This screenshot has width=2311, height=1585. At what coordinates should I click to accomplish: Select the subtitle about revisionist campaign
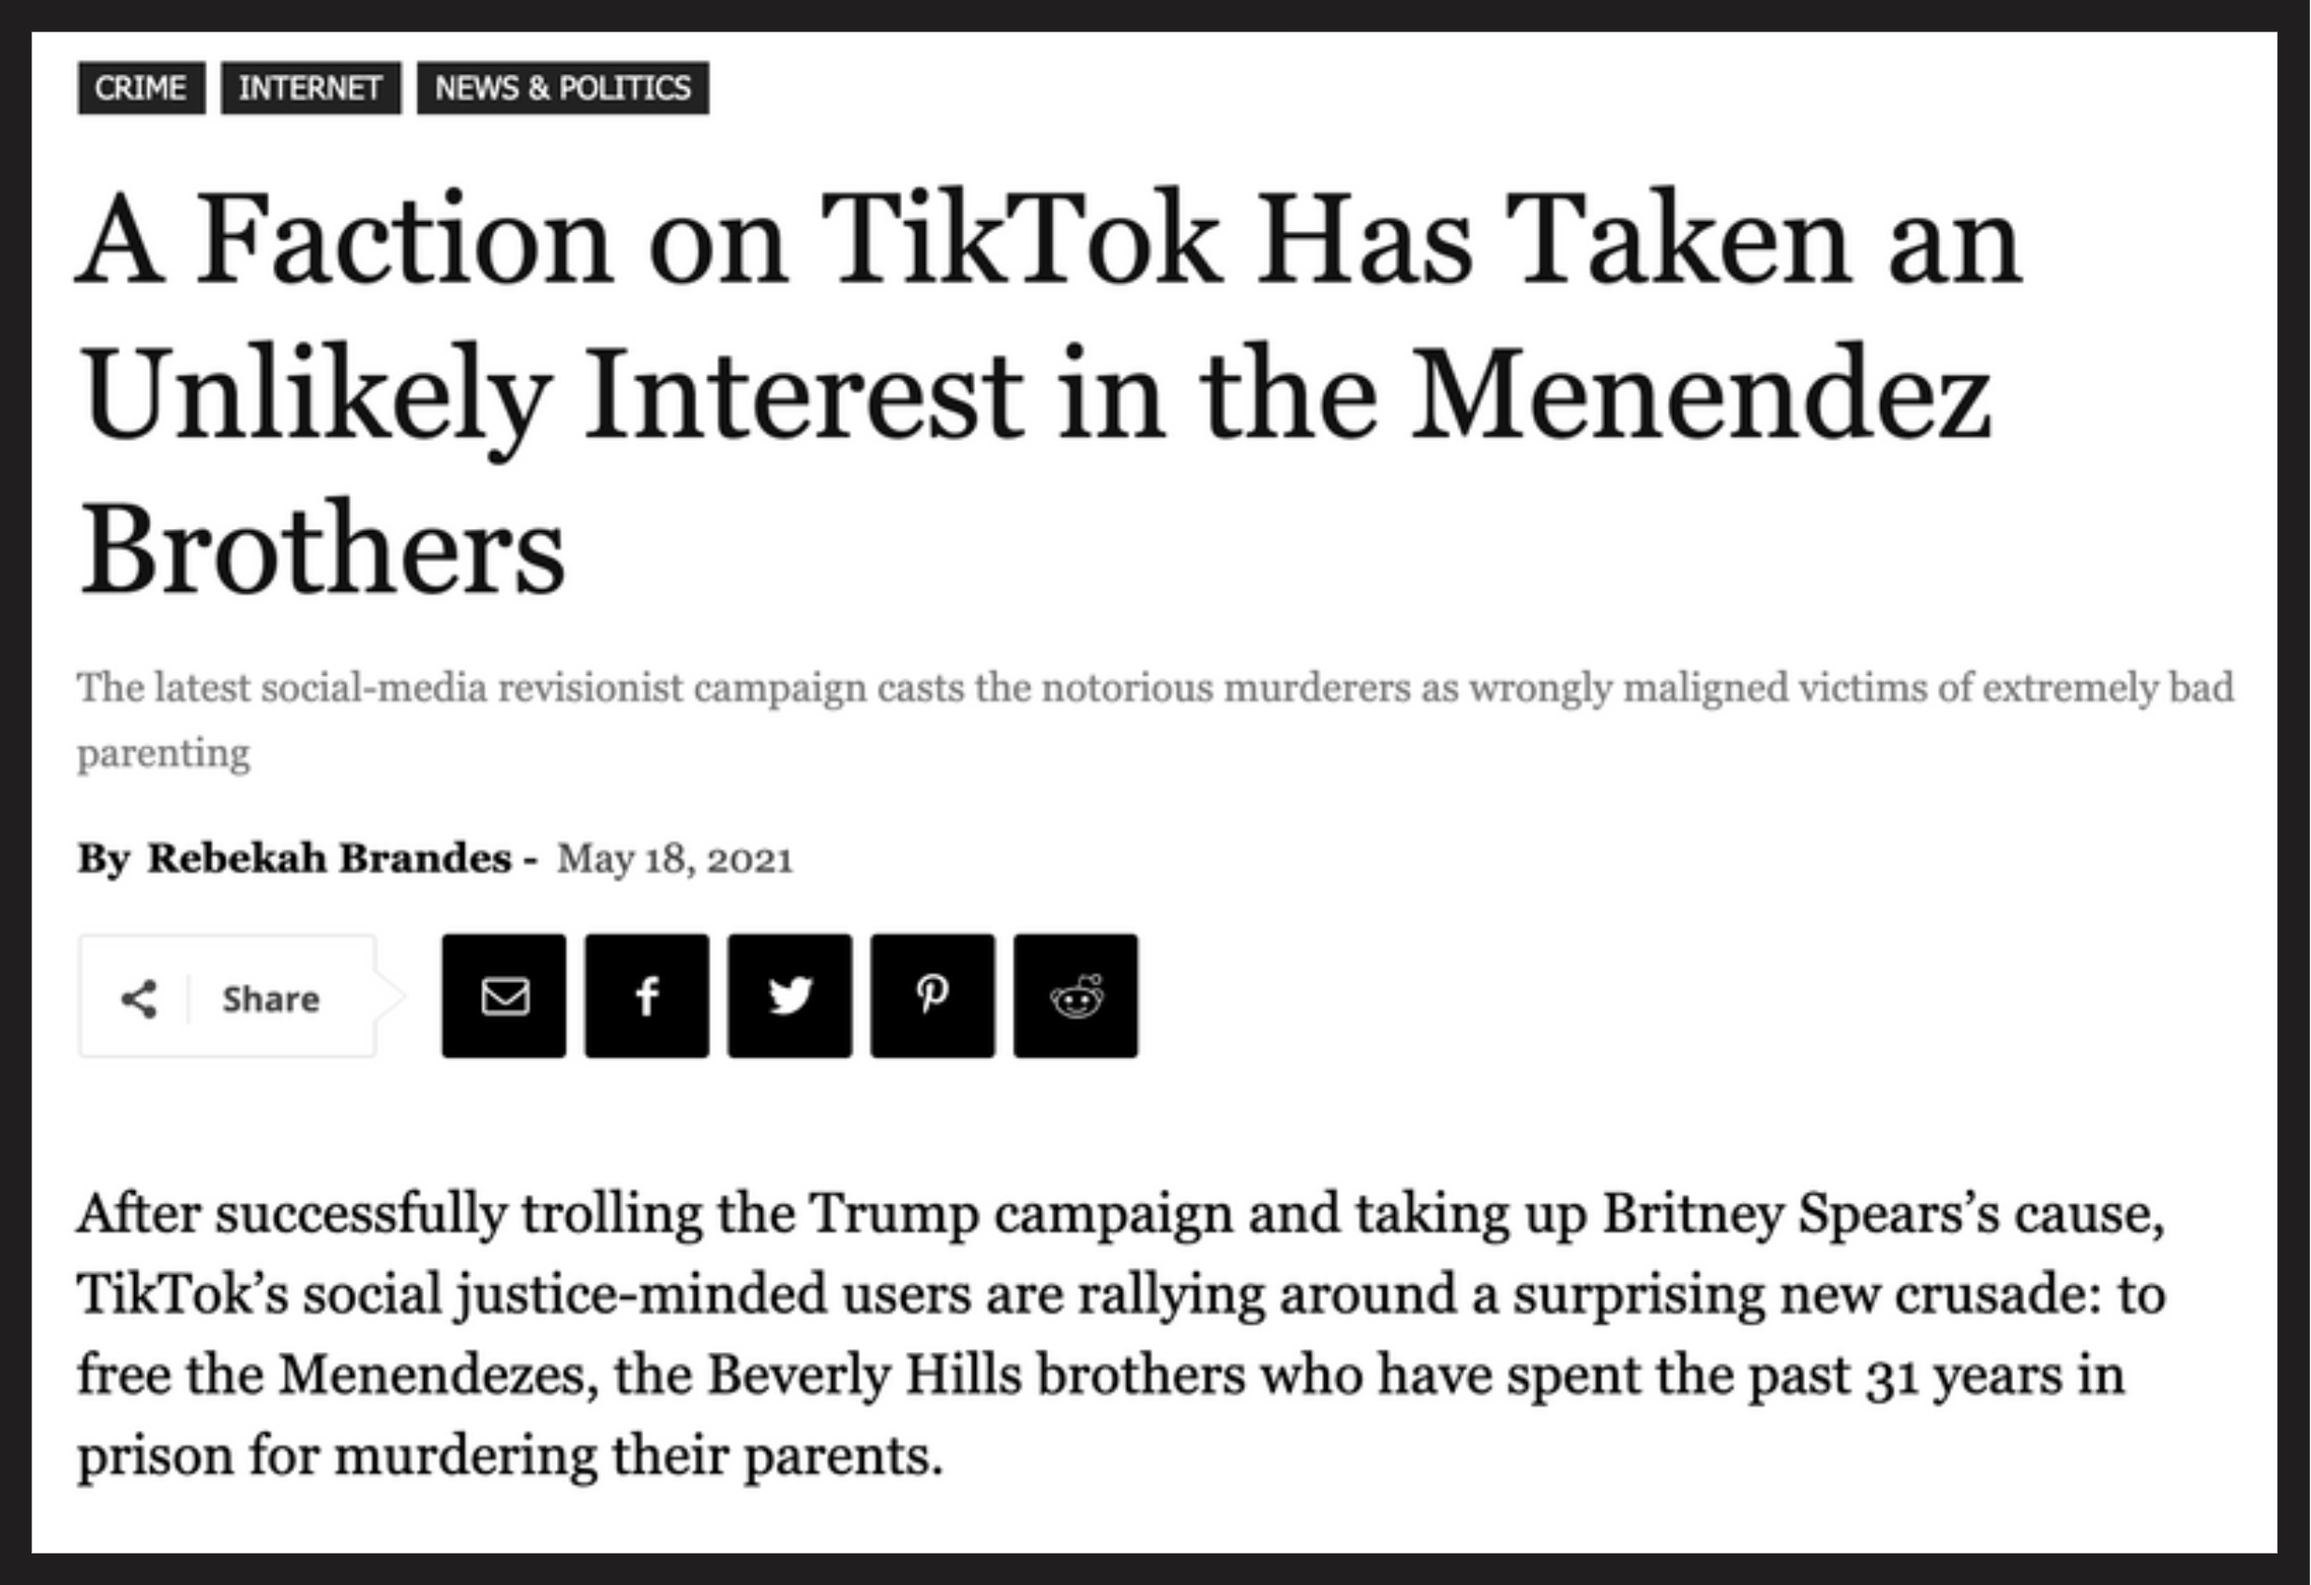point(1155,719)
